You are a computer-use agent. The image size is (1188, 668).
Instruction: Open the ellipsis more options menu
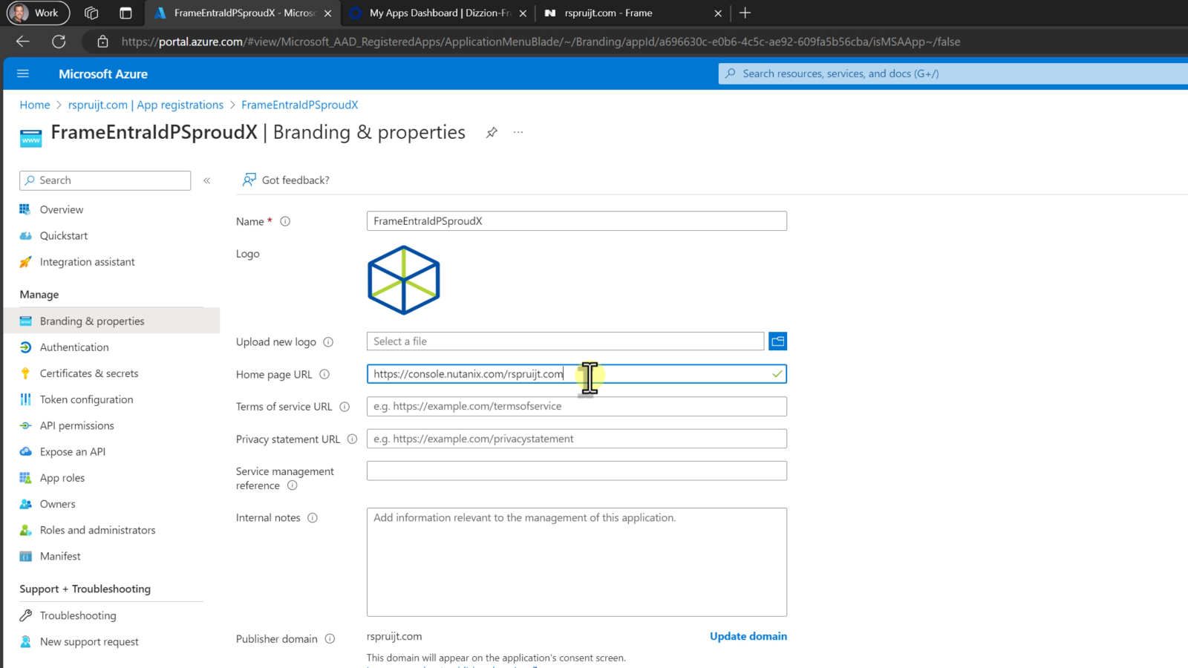click(x=518, y=133)
